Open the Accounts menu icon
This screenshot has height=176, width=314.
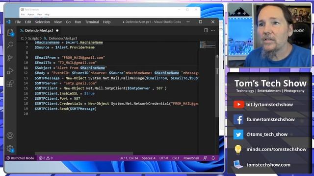pyautogui.click(x=10, y=136)
